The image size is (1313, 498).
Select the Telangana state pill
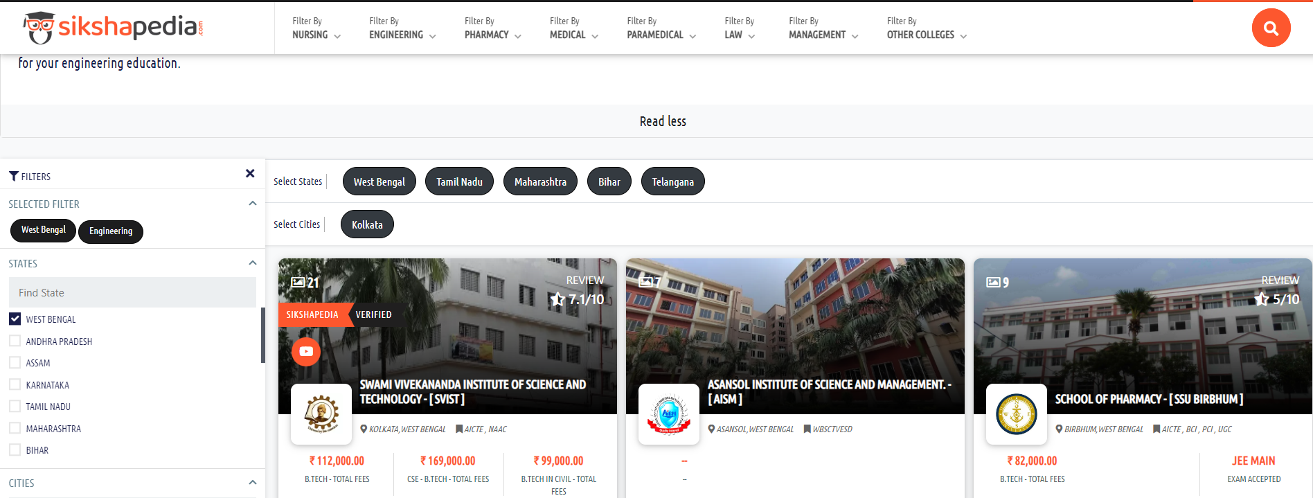672,181
